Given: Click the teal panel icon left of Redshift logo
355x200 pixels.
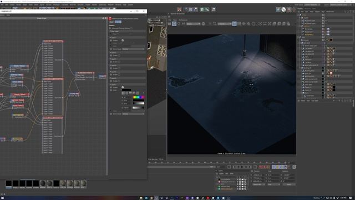Looking at the screenshot, I should (x=278, y=9).
